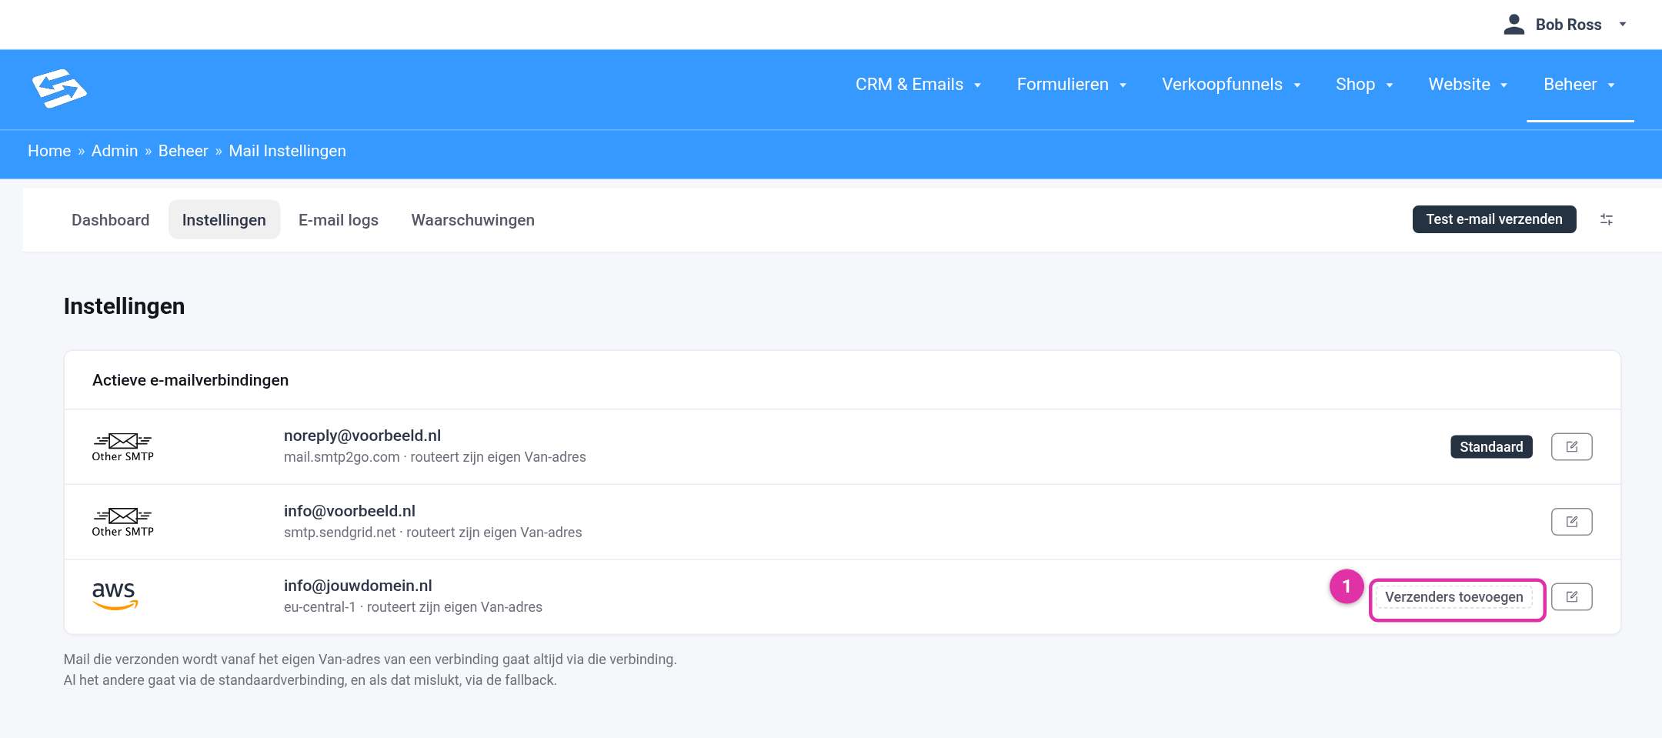Expand the Beheer menu
Viewport: 1662px width, 738px height.
(1579, 85)
